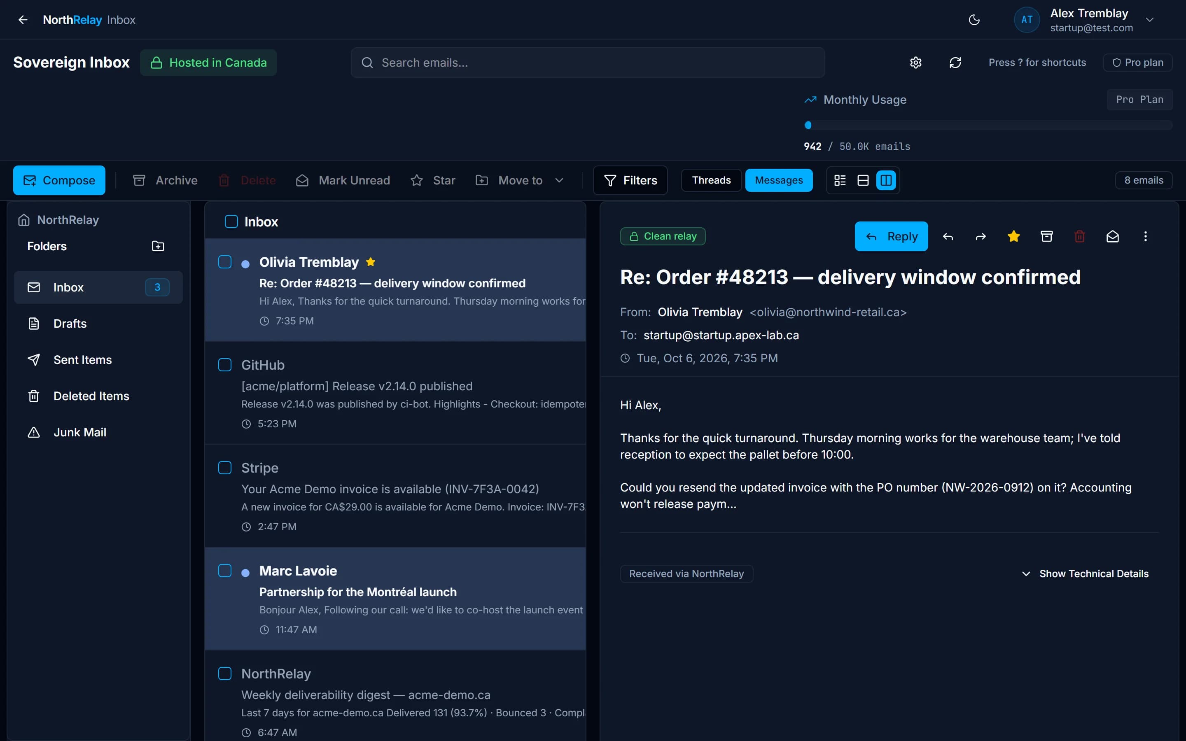Select the Olivia Tremblay email checkbox
The image size is (1186, 741).
pyautogui.click(x=224, y=262)
